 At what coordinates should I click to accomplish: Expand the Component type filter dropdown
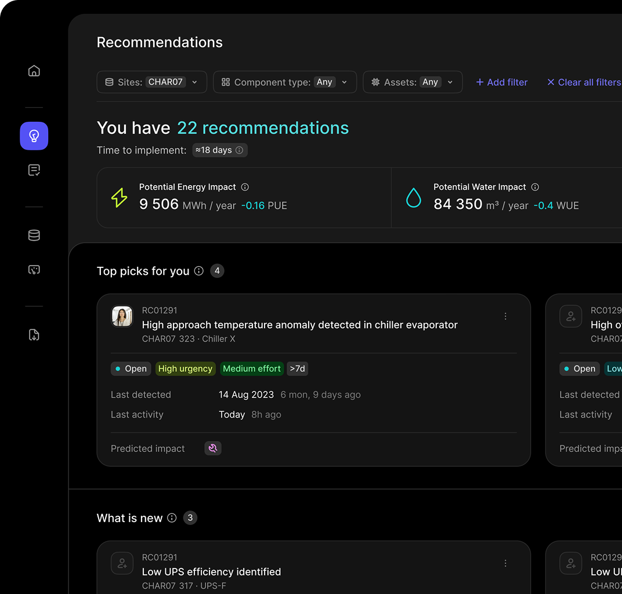click(285, 82)
